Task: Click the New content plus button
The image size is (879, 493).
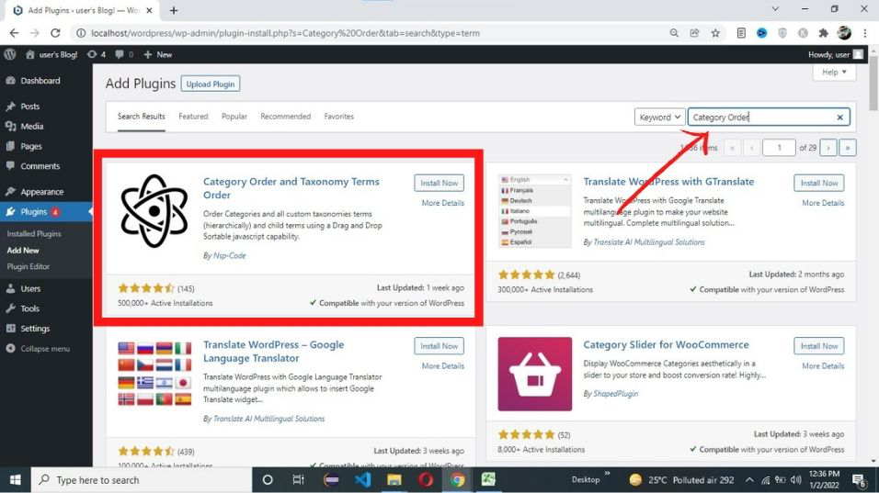Action: click(x=157, y=54)
